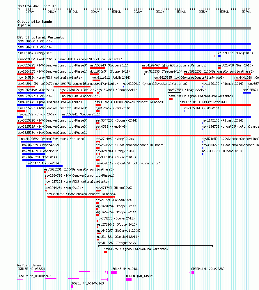Click nsv475314 (Kidd2010) label
This screenshot has height=290, width=259.
[x=202, y=108]
